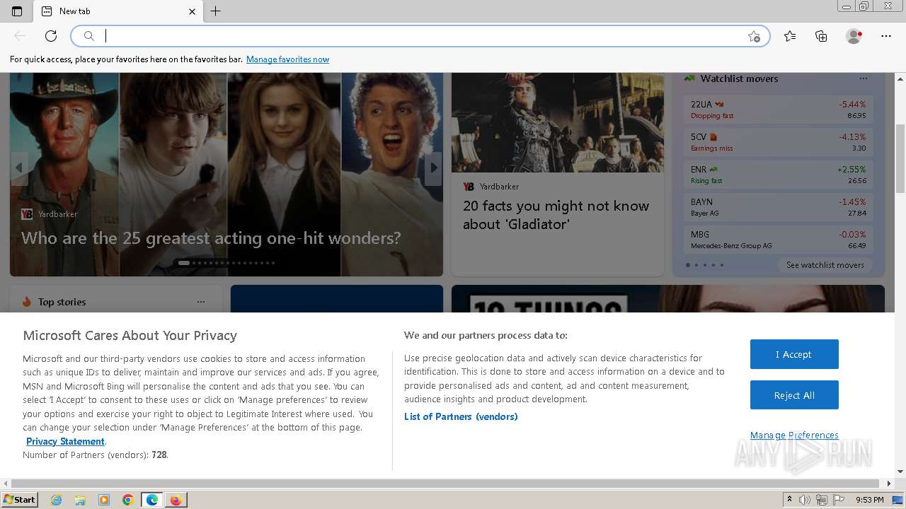Open File Explorer from taskbar
This screenshot has height=509, width=906.
pyautogui.click(x=80, y=500)
